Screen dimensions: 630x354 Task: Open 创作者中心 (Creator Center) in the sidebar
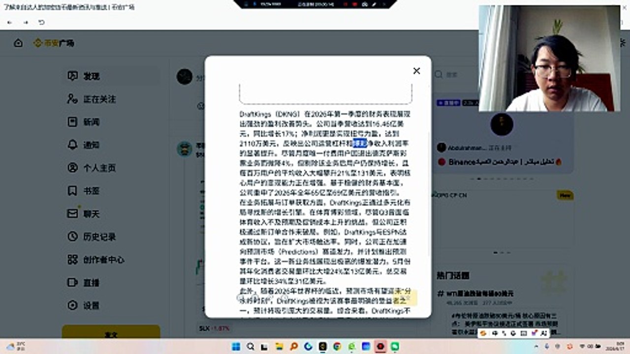pos(111,260)
